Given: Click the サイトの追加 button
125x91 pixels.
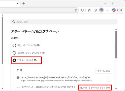Looking at the screenshot, I should click(x=104, y=71).
